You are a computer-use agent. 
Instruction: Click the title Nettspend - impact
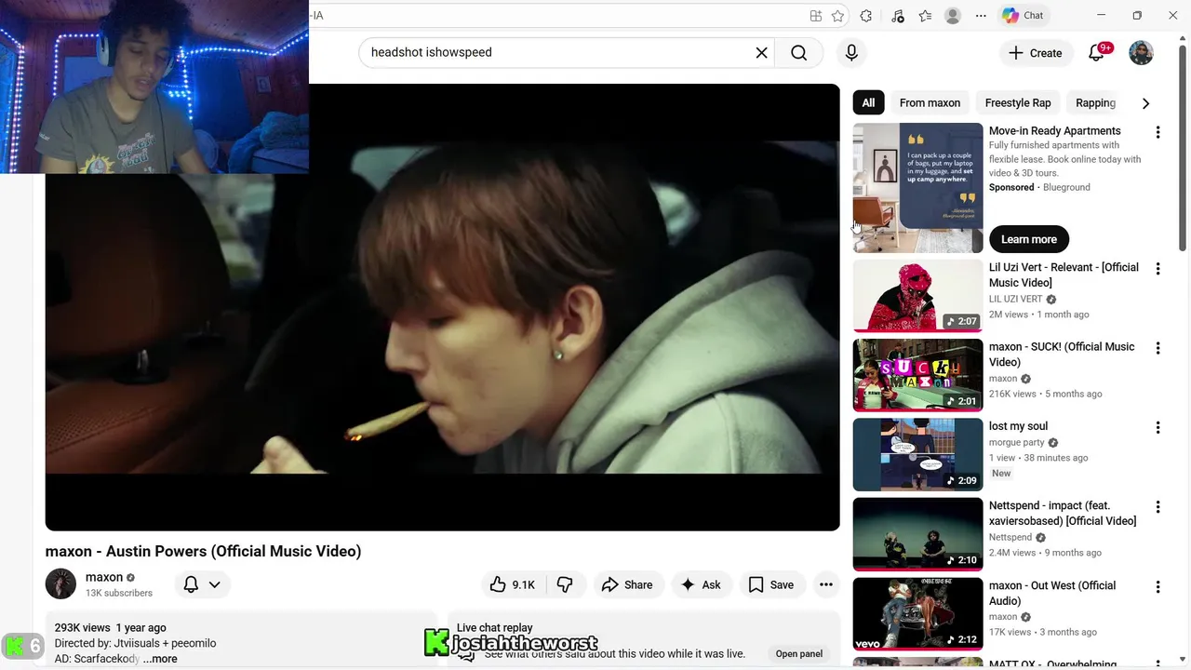tap(1063, 514)
